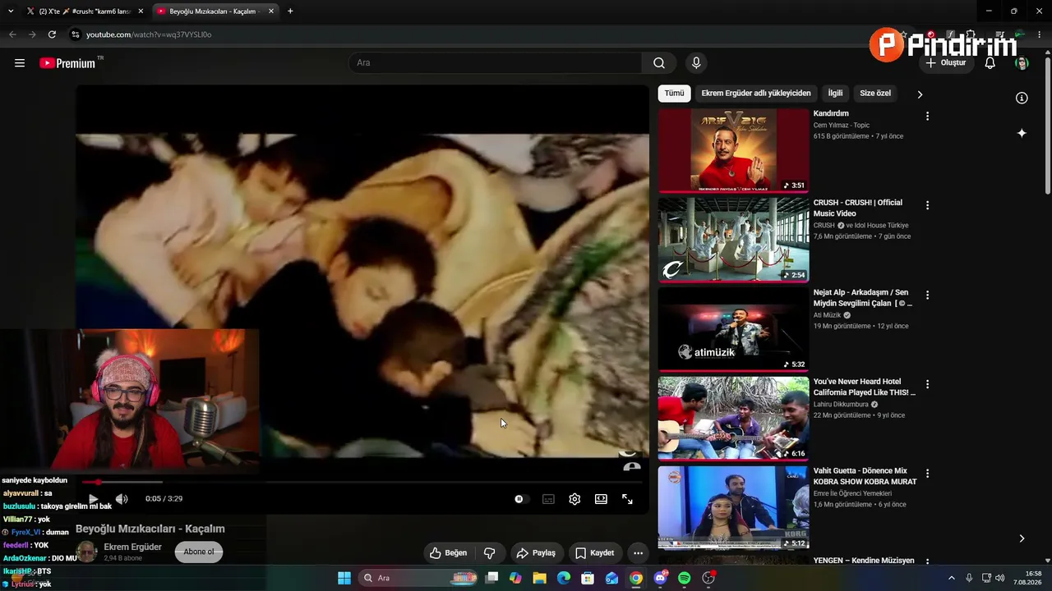Save the video with Kaydet
The height and width of the screenshot is (591, 1052).
[x=594, y=553]
